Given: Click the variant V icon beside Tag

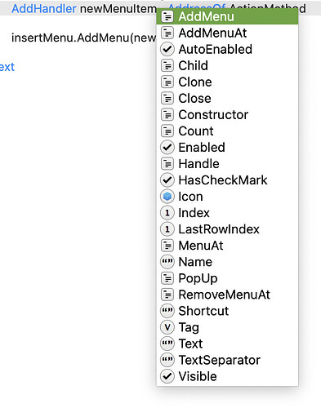Looking at the screenshot, I should (x=167, y=327).
